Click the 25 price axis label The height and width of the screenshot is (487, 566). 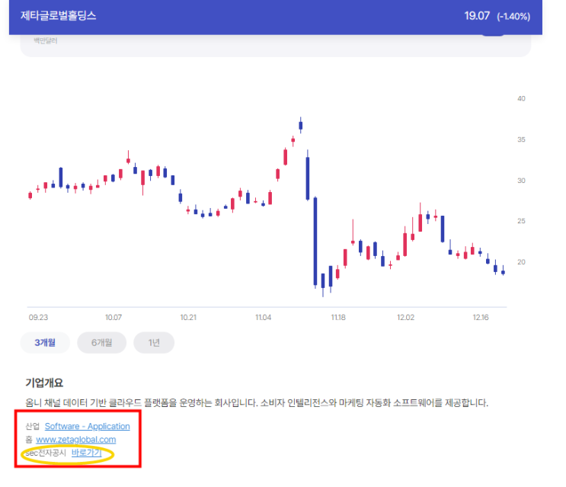point(521,221)
